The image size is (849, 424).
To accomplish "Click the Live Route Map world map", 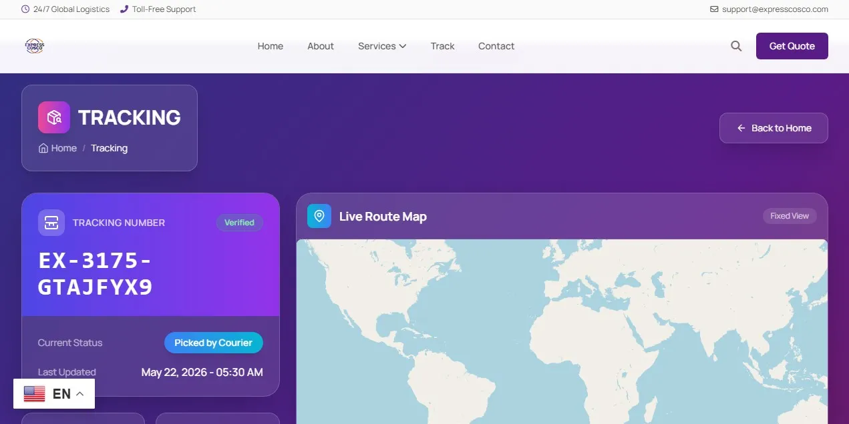I will tap(562, 331).
